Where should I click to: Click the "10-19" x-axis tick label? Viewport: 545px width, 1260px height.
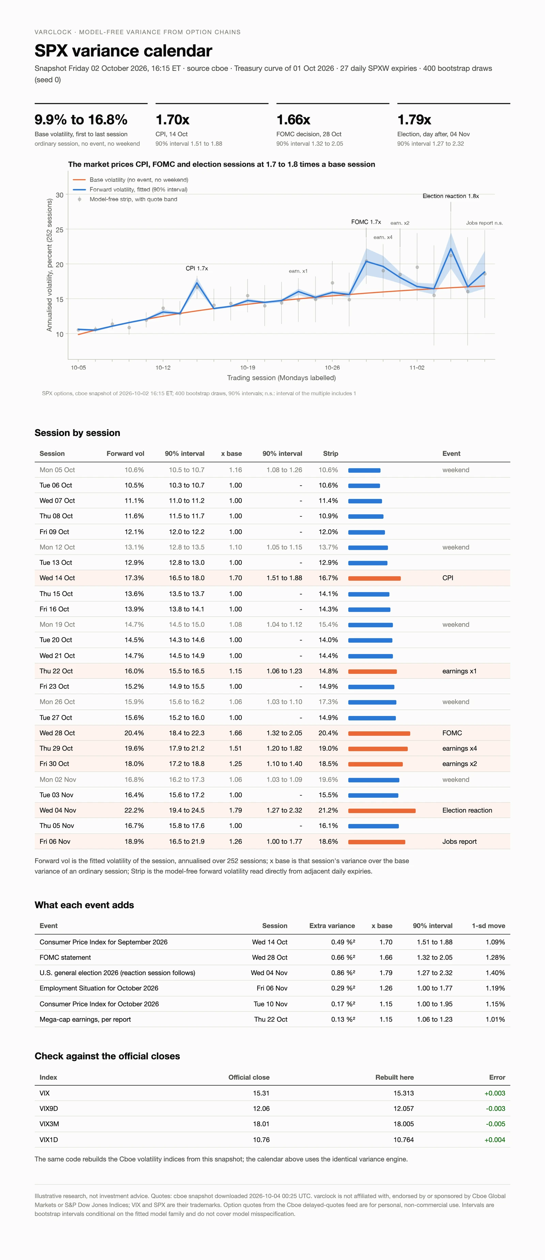point(248,367)
